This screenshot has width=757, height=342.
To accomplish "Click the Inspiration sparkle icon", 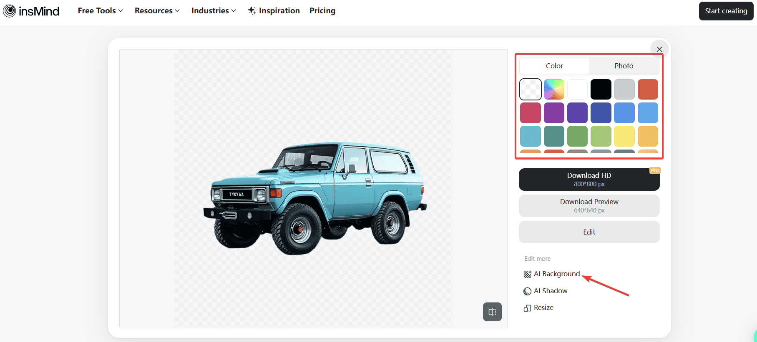I will pos(252,10).
